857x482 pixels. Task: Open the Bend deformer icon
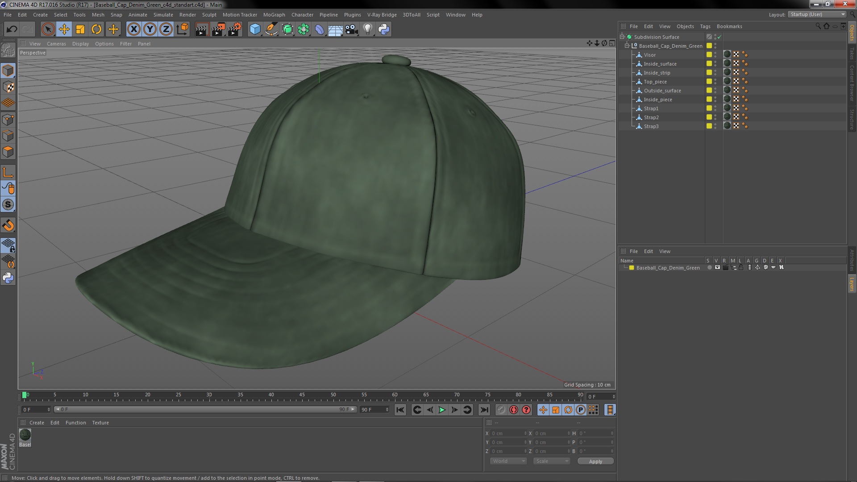coord(320,29)
